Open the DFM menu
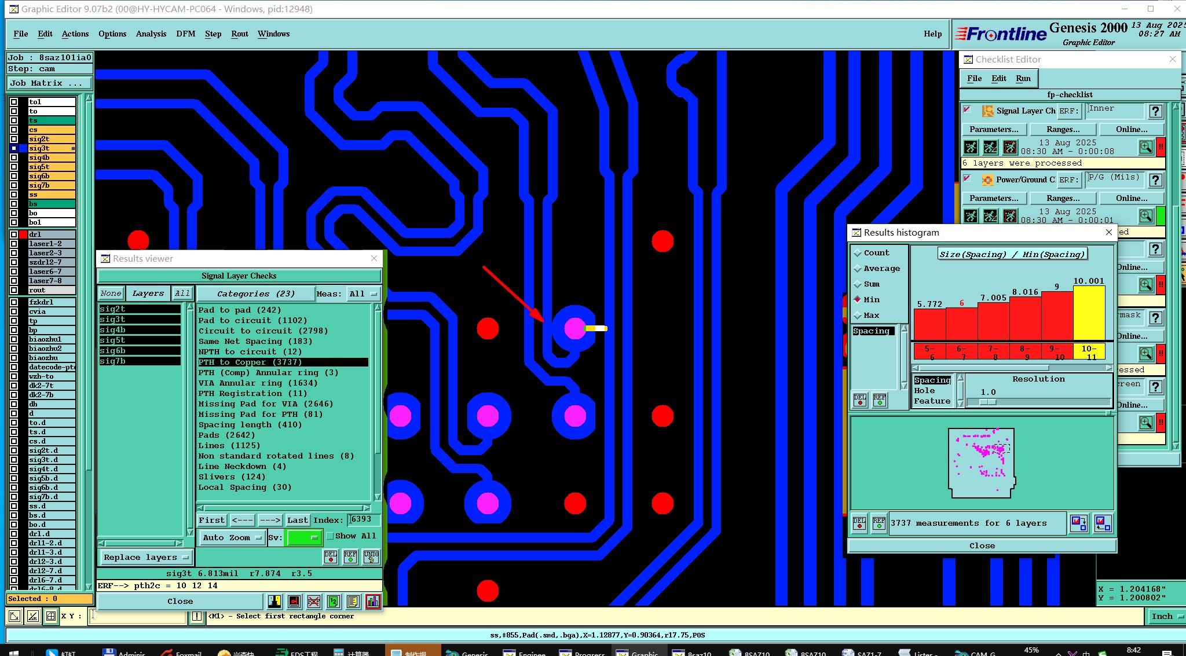The width and height of the screenshot is (1186, 656). point(185,34)
